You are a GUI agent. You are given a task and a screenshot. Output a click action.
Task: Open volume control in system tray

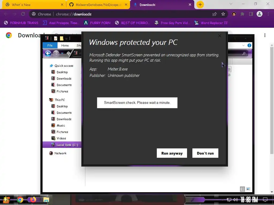pyautogui.click(x=235, y=200)
